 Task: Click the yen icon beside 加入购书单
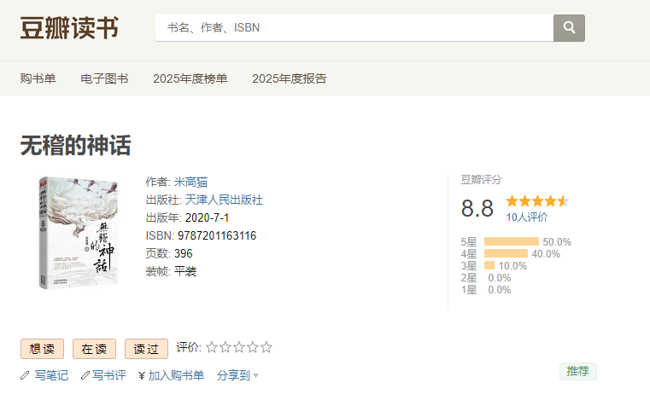(141, 375)
